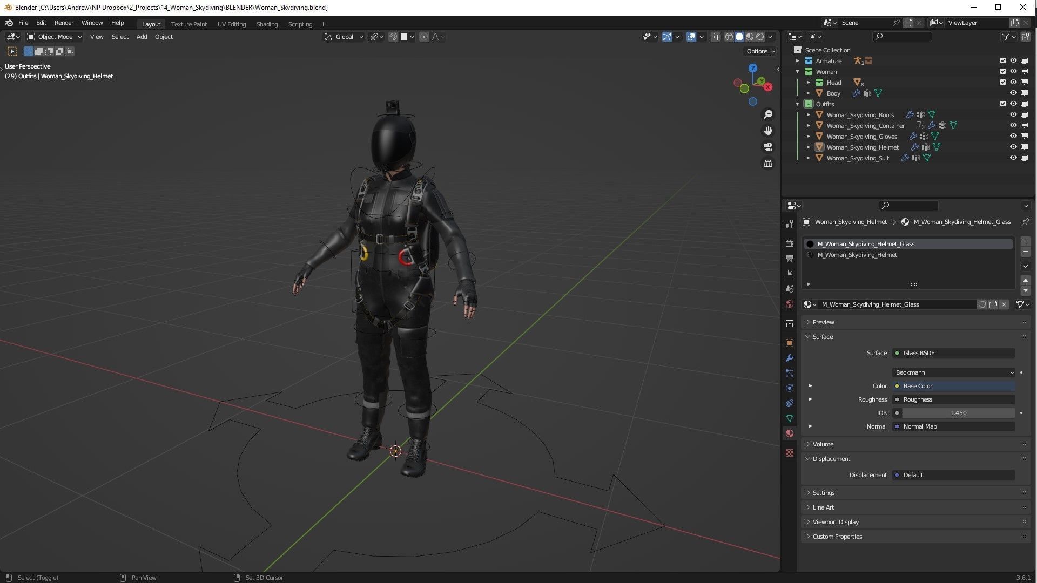Toggle Armature collection exclude checkbox
The image size is (1037, 583).
(1003, 61)
